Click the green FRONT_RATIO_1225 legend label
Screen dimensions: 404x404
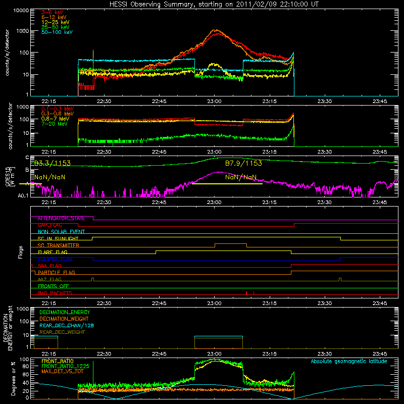(x=65, y=366)
